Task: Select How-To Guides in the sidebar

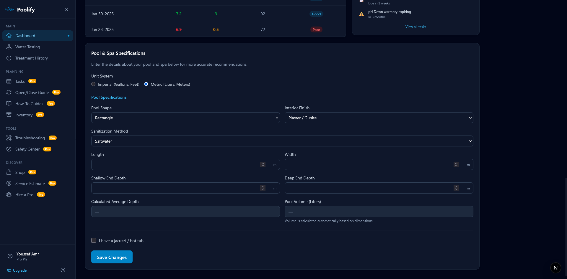Action: (29, 104)
